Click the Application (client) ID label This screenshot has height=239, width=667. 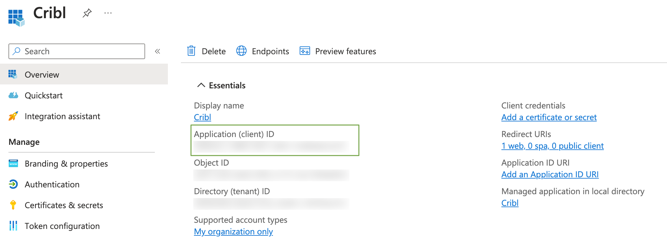coord(234,134)
